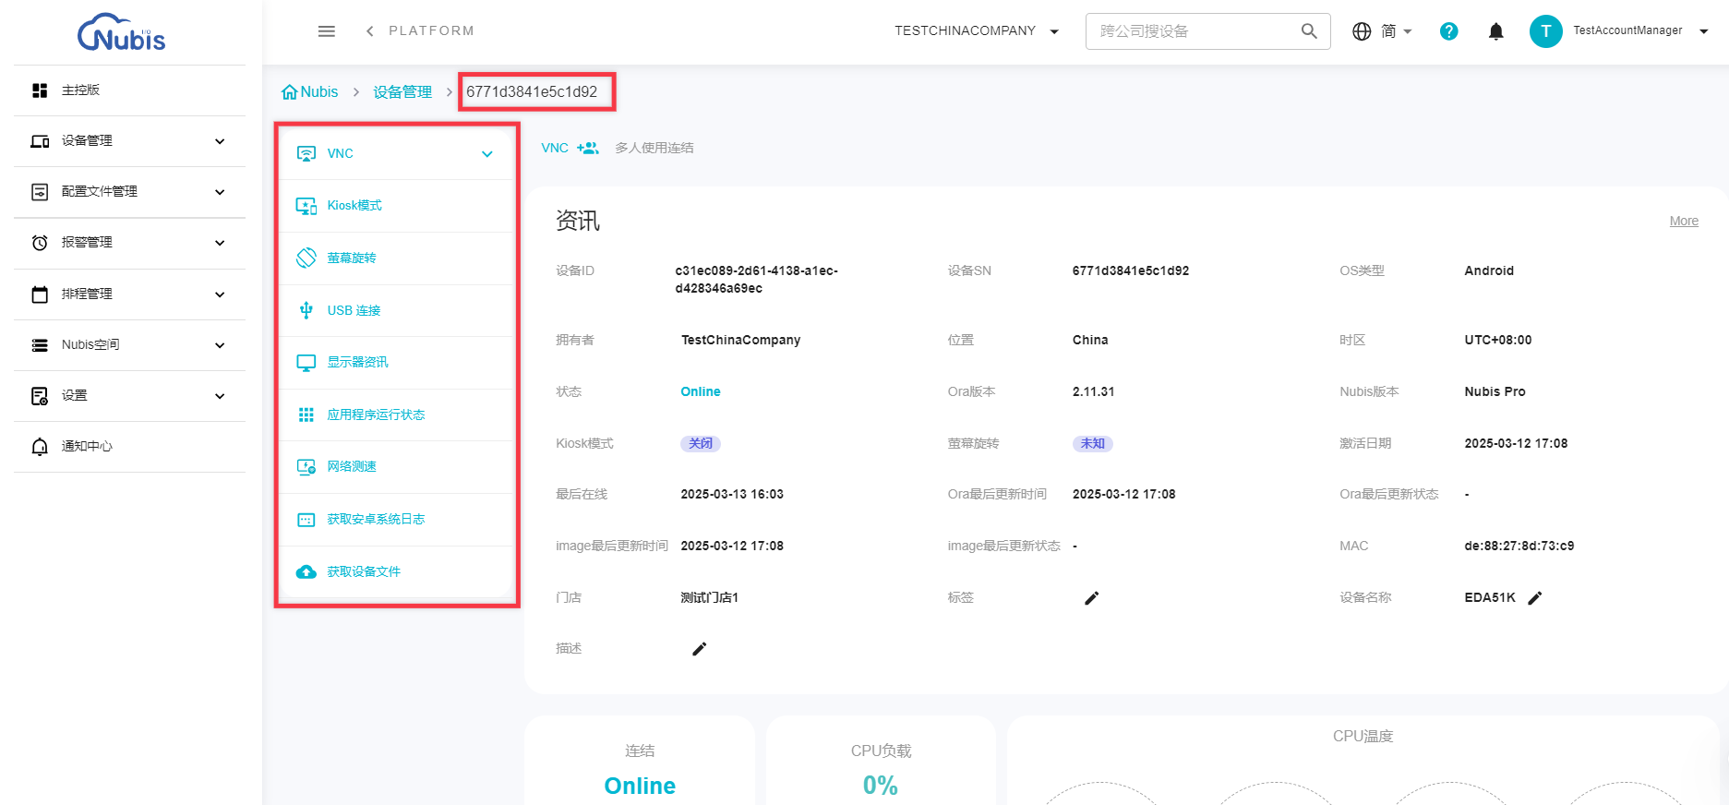Click the 应用程序运行状态 grid icon
This screenshot has width=1729, height=805.
pos(306,415)
